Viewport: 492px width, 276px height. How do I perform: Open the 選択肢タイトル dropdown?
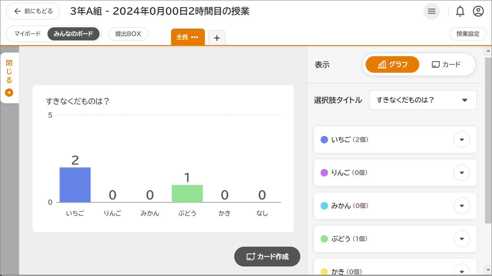coord(423,100)
